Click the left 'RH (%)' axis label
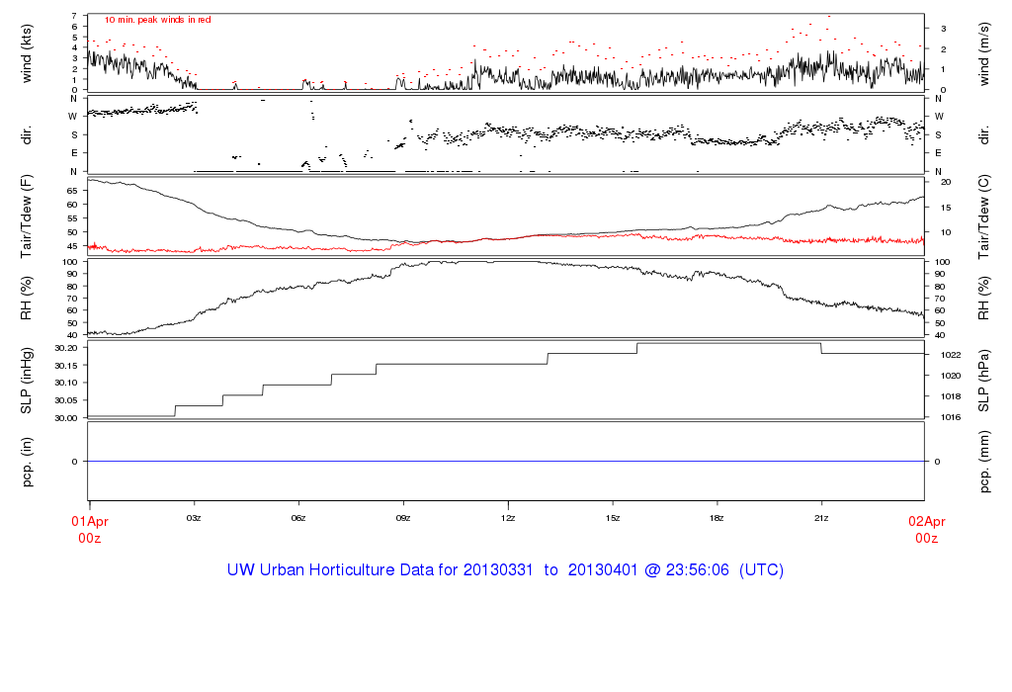Image resolution: width=1012 pixels, height=692 pixels. (27, 299)
